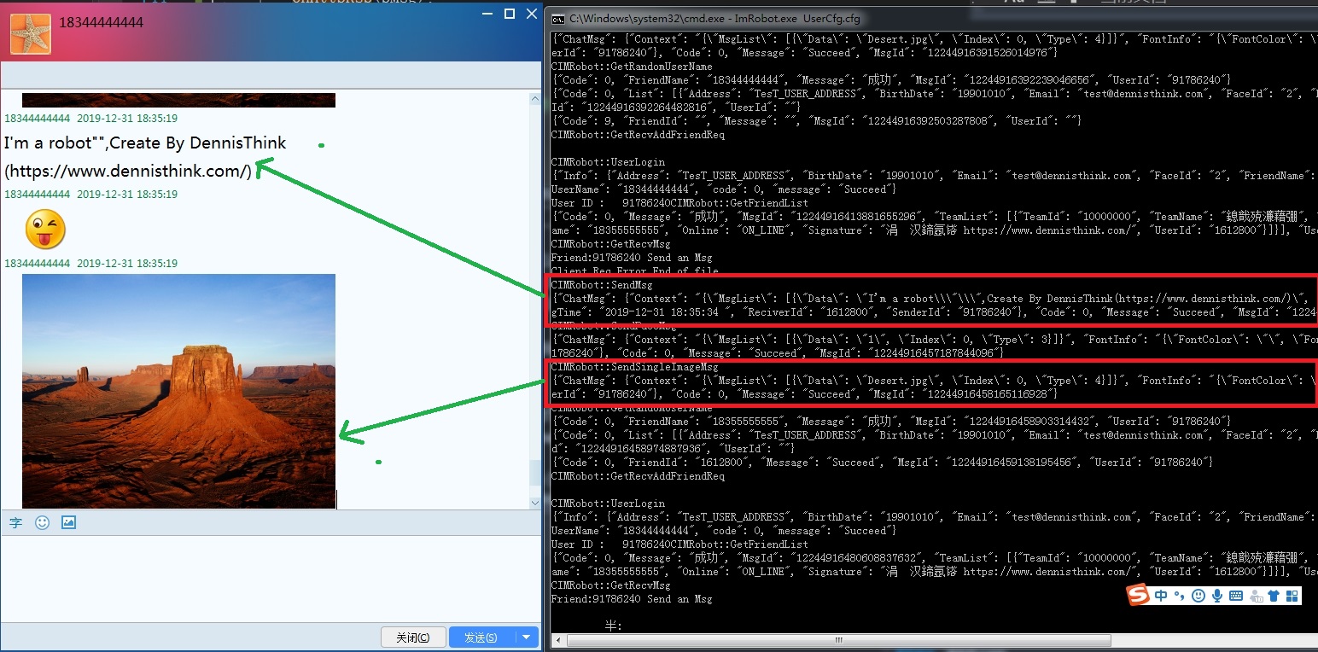Maximize the chat window
1318x652 pixels.
510,13
